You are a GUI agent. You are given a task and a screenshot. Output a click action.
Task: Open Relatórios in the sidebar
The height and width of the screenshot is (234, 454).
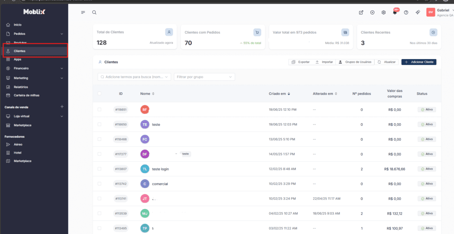[20, 87]
